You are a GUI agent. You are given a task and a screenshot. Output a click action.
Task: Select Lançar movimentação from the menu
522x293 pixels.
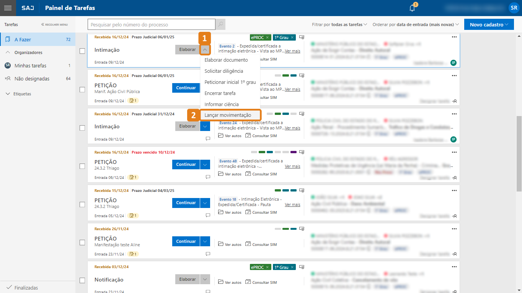click(x=228, y=115)
